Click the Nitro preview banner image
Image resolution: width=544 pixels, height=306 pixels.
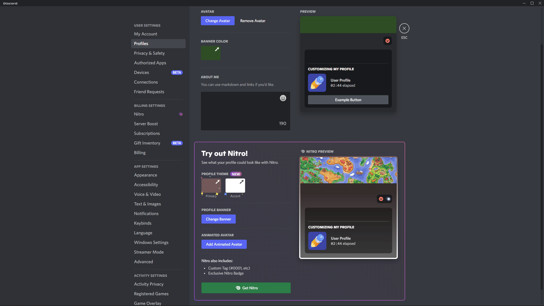coord(348,170)
